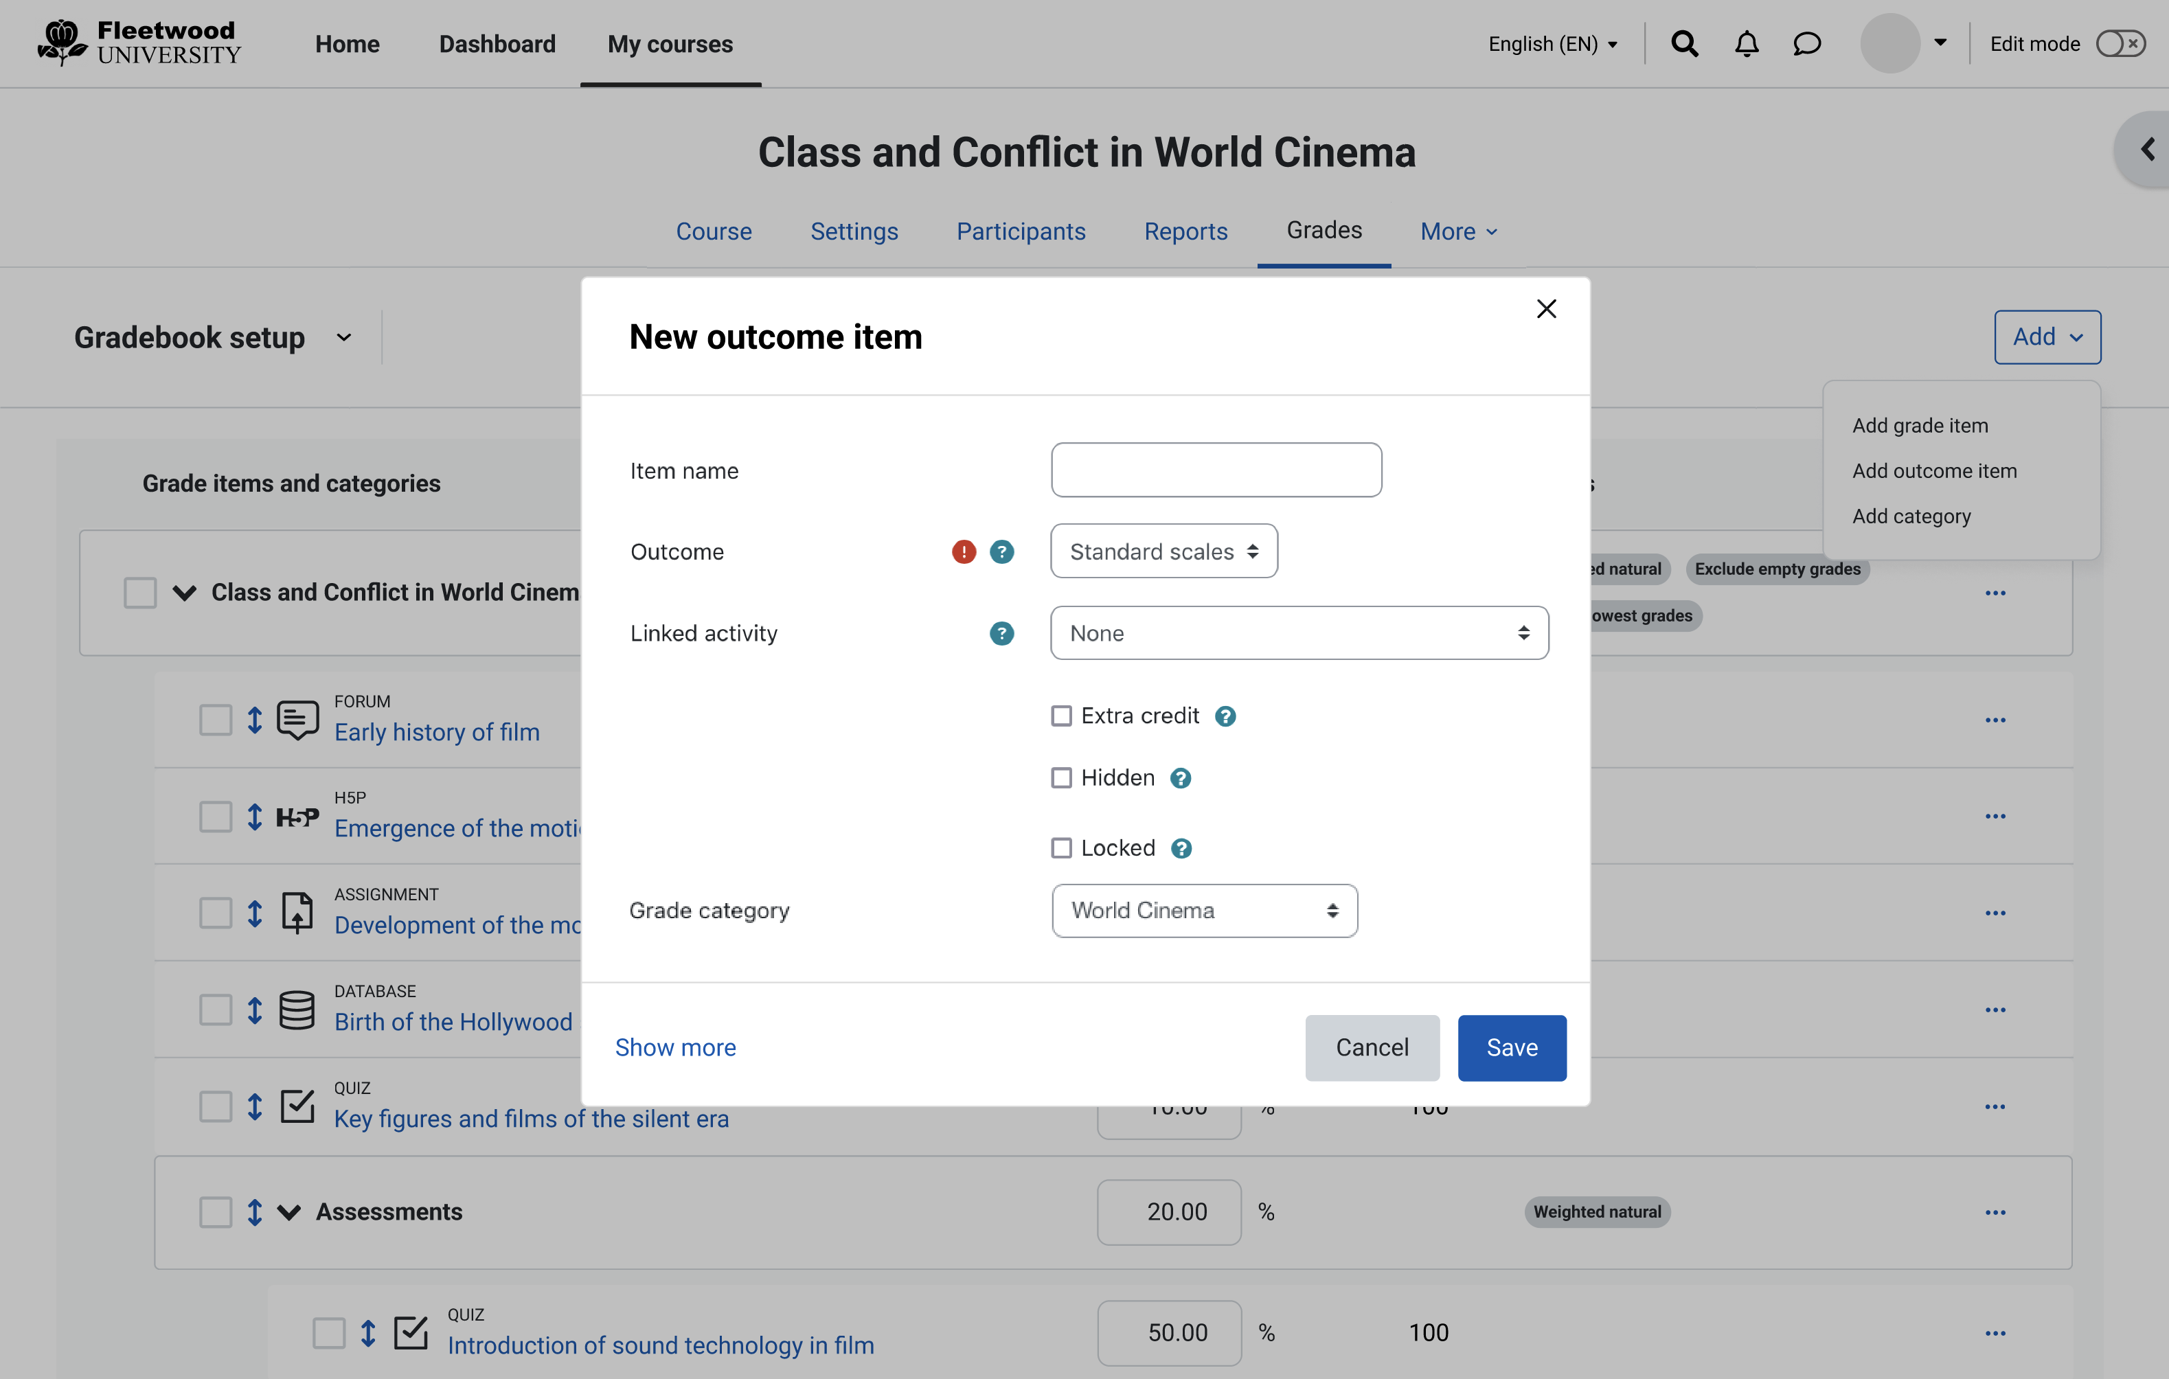
Task: Check the Hidden box
Action: [x=1061, y=777]
